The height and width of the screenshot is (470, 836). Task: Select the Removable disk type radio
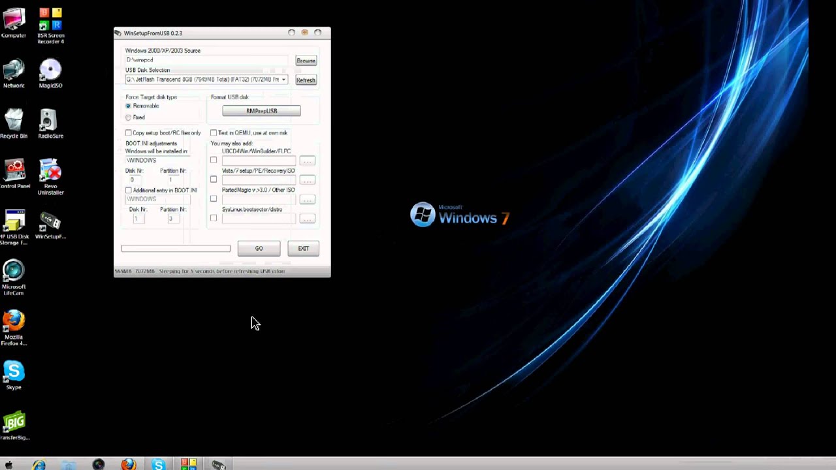(x=128, y=106)
